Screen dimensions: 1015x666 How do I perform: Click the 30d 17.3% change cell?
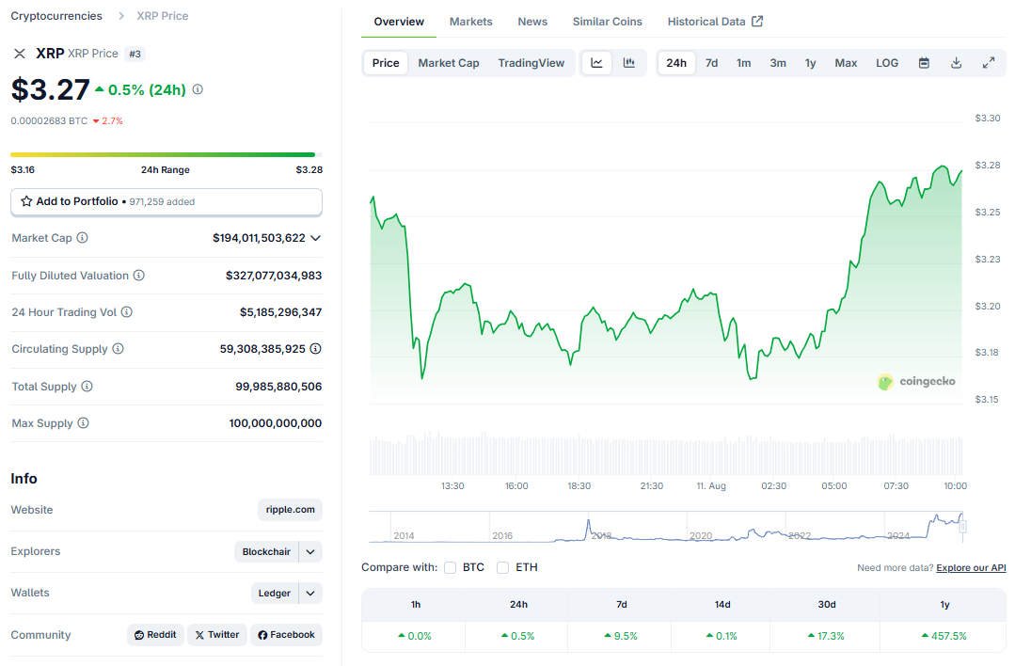point(826,636)
